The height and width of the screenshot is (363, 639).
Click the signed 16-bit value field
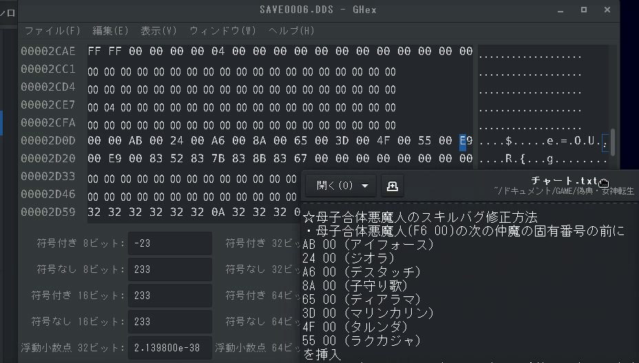click(170, 296)
